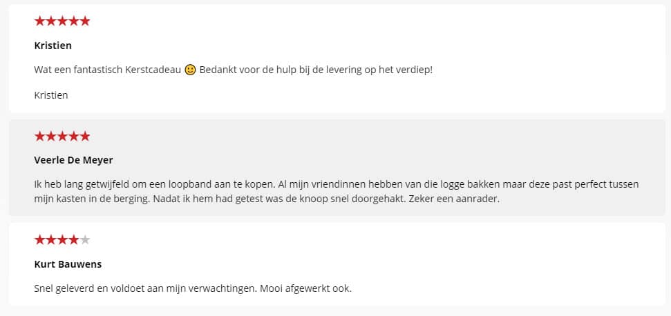Click the line ending 'Zeker een aanrader.'
The width and height of the screenshot is (671, 316).
click(x=267, y=199)
